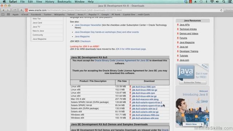Open the Edit menu
The image size is (233, 131).
30,1
